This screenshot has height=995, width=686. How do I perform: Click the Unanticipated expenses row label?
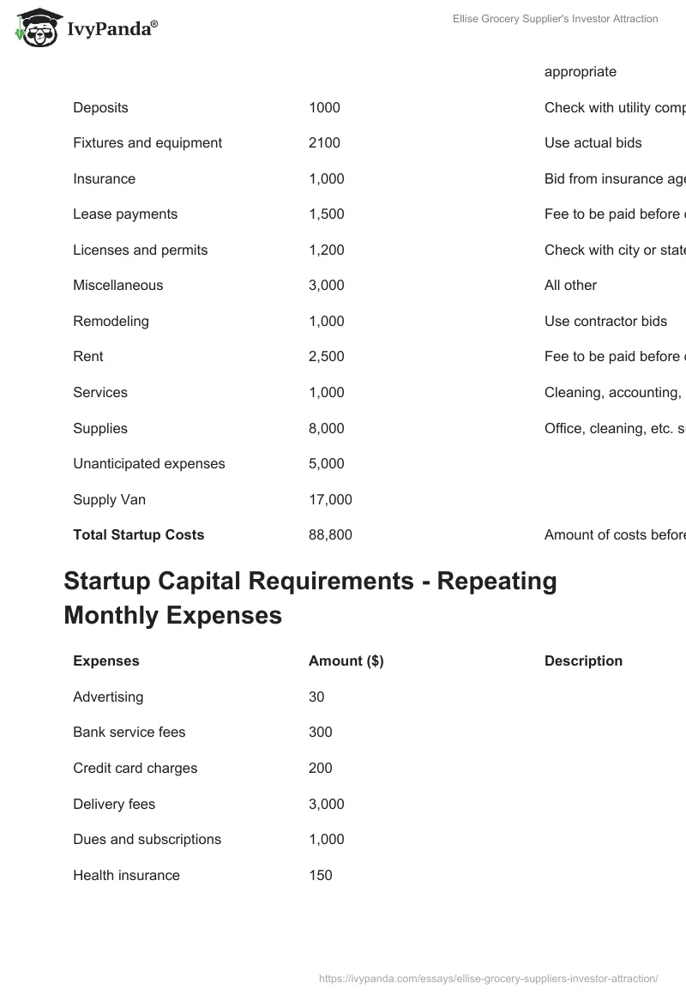(149, 463)
